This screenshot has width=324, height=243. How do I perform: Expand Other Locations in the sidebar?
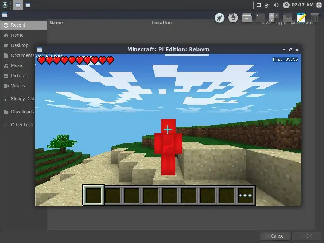click(x=18, y=125)
